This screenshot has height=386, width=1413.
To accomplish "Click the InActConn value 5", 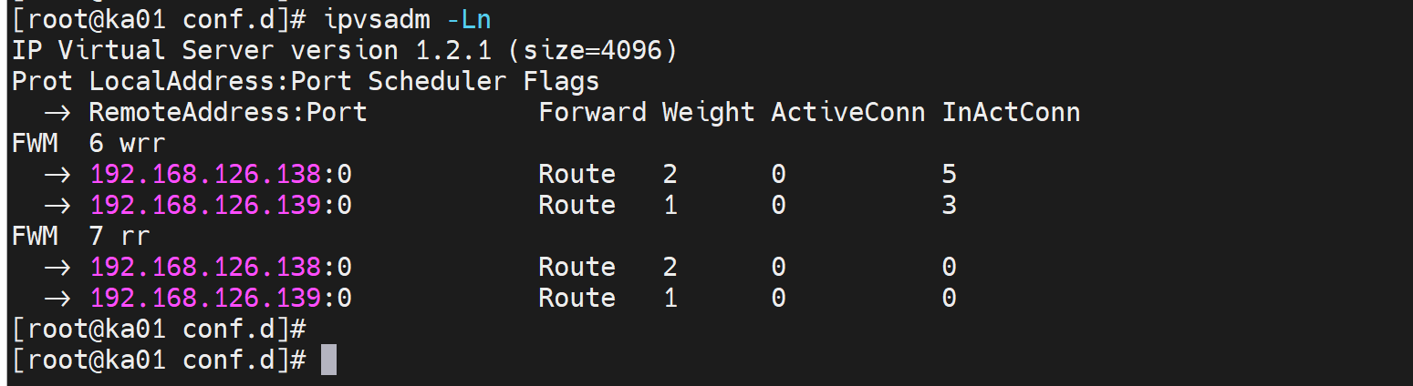I will [x=949, y=174].
